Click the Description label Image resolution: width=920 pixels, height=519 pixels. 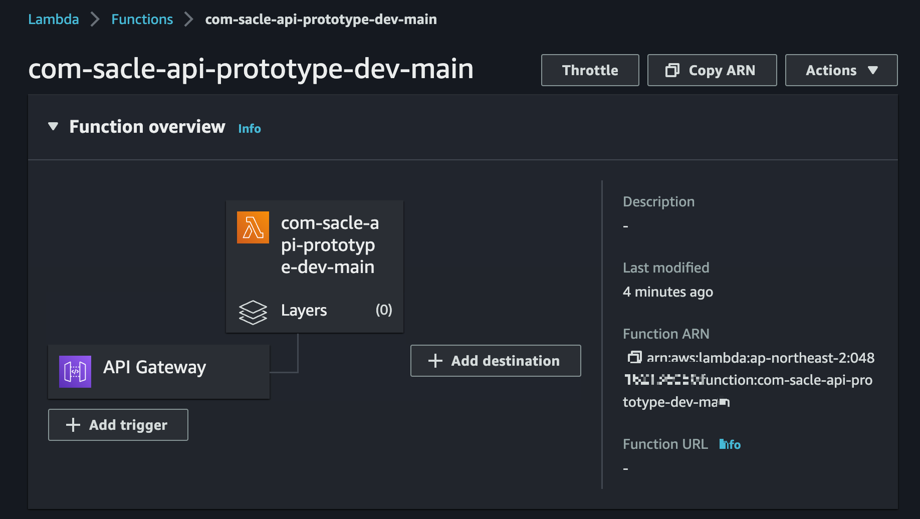click(659, 202)
